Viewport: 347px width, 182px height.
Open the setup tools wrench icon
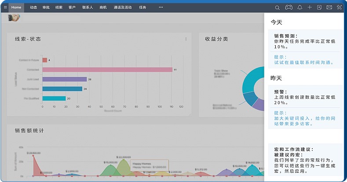[x=339, y=7]
